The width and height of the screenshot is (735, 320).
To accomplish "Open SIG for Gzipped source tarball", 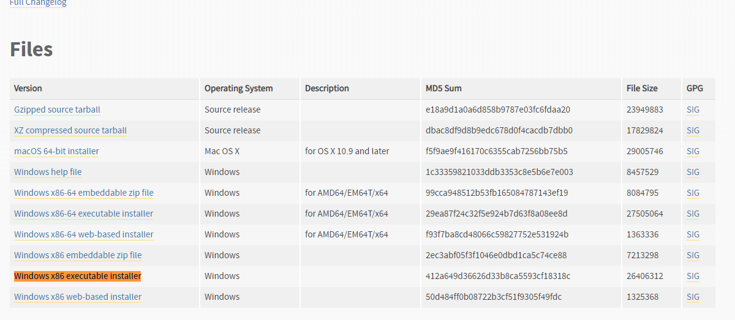I will point(693,110).
